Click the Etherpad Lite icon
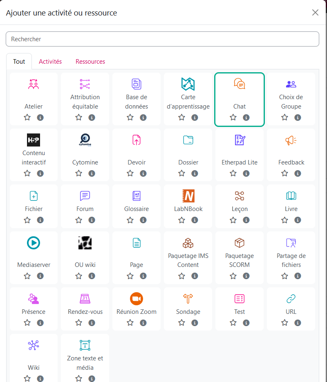Screen dimensions: 327x382 click(x=240, y=140)
